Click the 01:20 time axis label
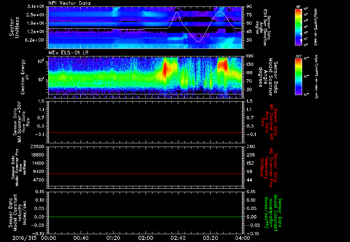The height and width of the screenshot is (242, 350). (113, 238)
